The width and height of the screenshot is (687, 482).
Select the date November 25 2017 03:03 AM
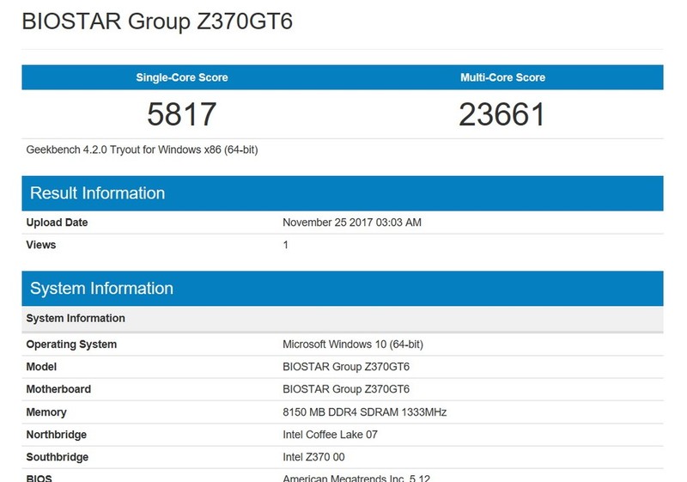pyautogui.click(x=352, y=223)
